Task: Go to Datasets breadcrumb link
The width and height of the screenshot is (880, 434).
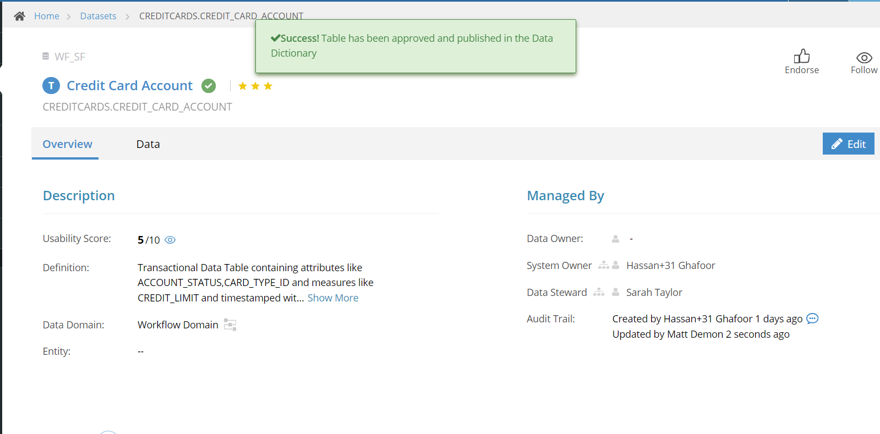Action: [x=99, y=16]
